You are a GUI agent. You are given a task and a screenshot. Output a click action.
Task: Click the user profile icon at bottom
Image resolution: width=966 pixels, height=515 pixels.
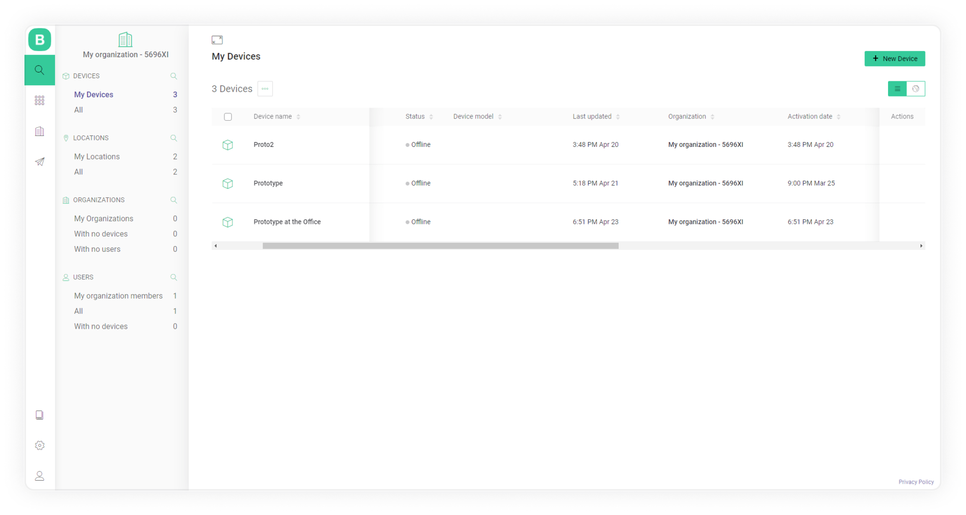(x=39, y=476)
